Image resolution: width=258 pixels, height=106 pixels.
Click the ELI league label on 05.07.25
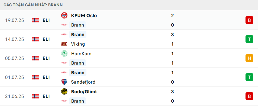46,58
